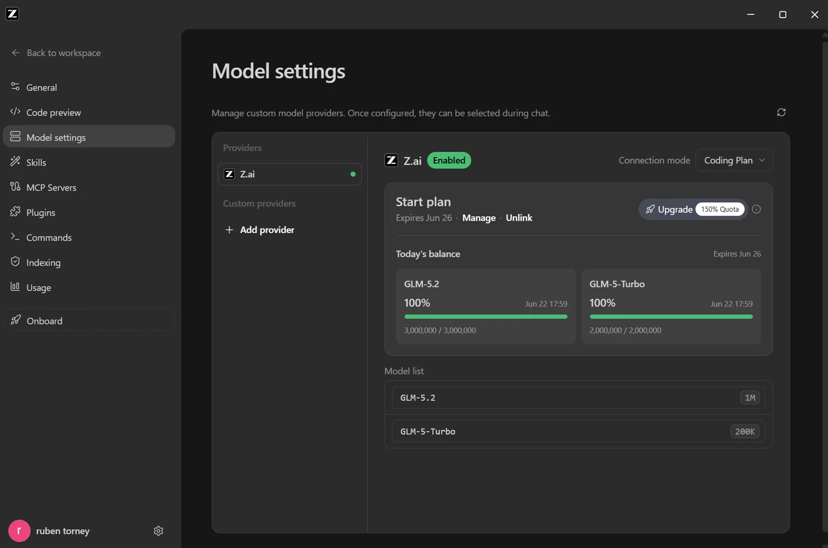The height and width of the screenshot is (548, 828).
Task: Click the ruben torney user name
Action: pos(63,531)
